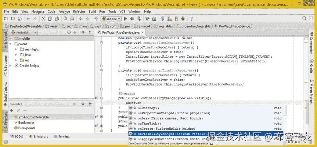Close the ProWatchFaceService.java tab

142,33
